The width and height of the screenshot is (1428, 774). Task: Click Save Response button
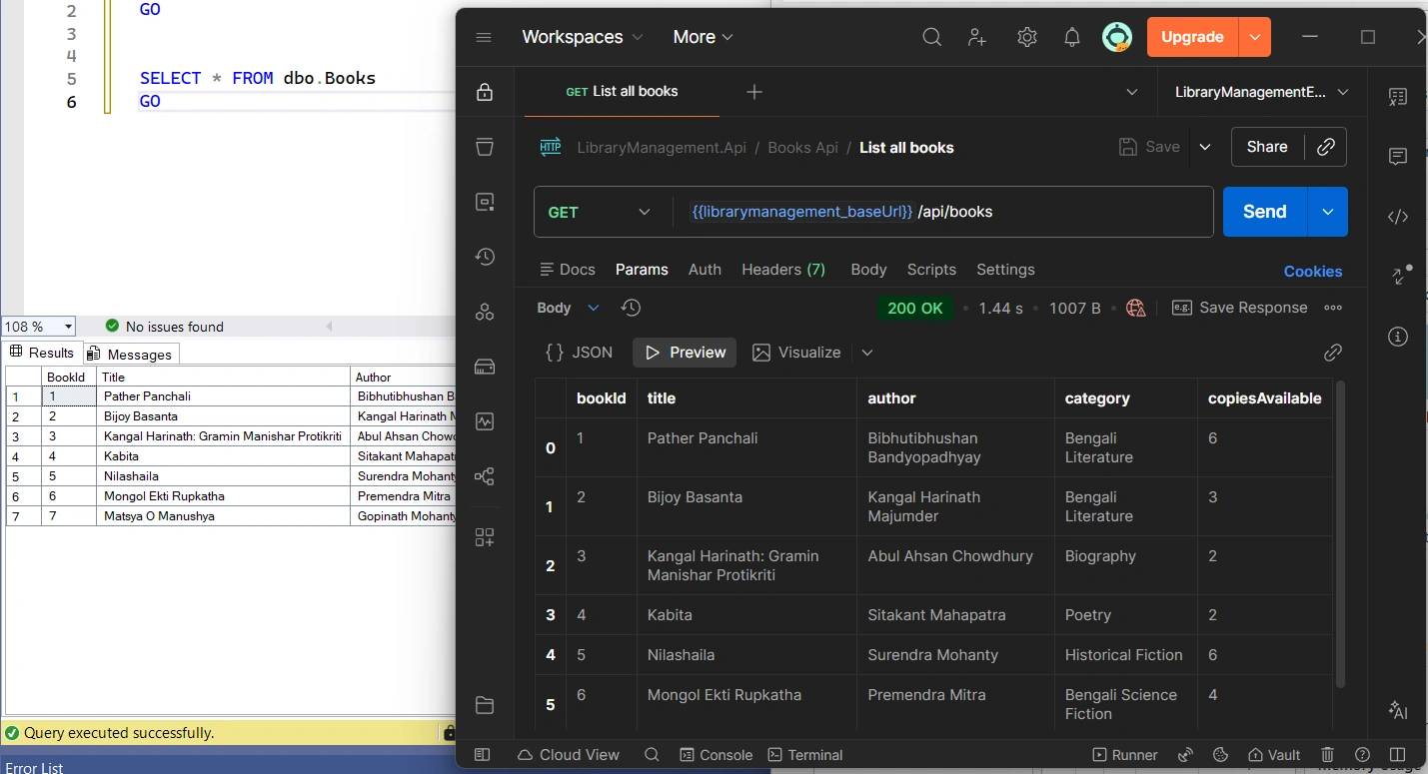tap(1240, 308)
